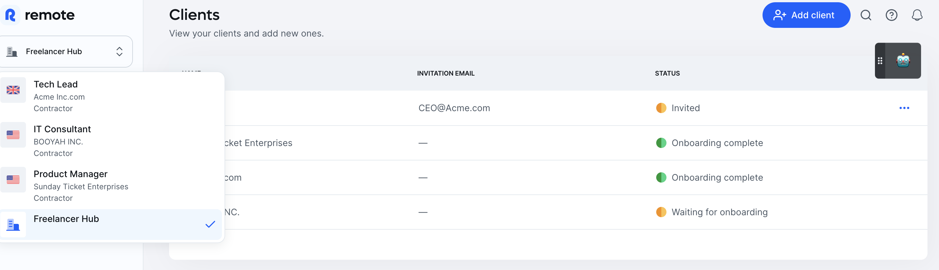Click the Invitation Email column header
The image size is (939, 270).
point(445,73)
